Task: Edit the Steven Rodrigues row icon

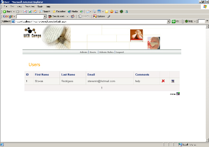Action: click(x=173, y=81)
